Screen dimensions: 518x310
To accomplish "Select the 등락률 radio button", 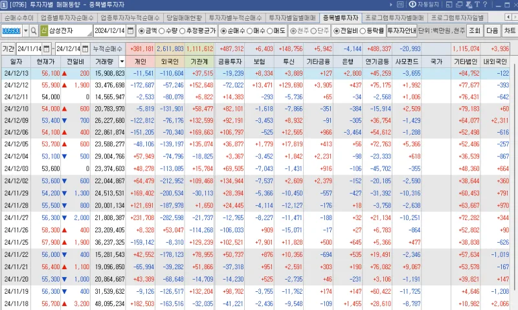I will tap(363, 31).
